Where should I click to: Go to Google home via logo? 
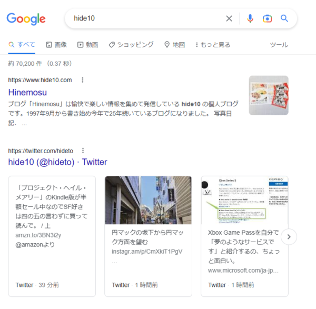click(26, 19)
